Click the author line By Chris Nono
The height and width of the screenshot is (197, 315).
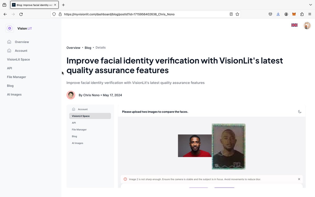pyautogui.click(x=89, y=95)
